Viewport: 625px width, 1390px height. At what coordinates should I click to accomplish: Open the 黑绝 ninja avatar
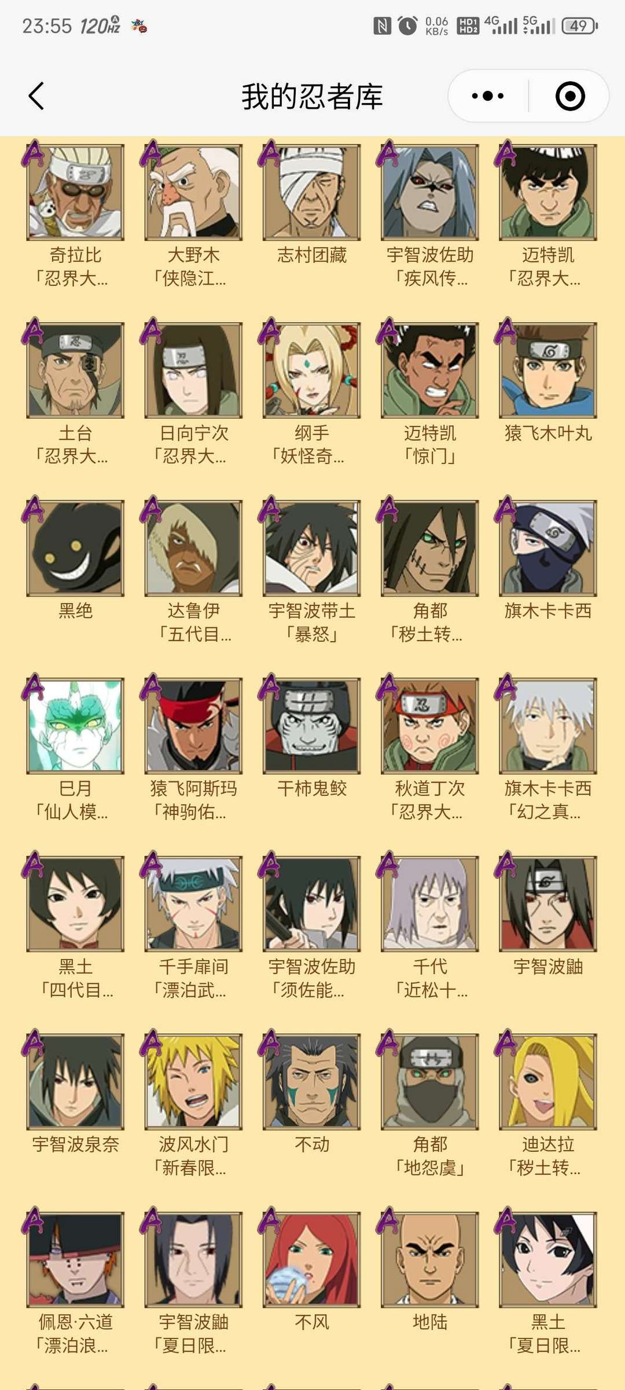point(75,548)
